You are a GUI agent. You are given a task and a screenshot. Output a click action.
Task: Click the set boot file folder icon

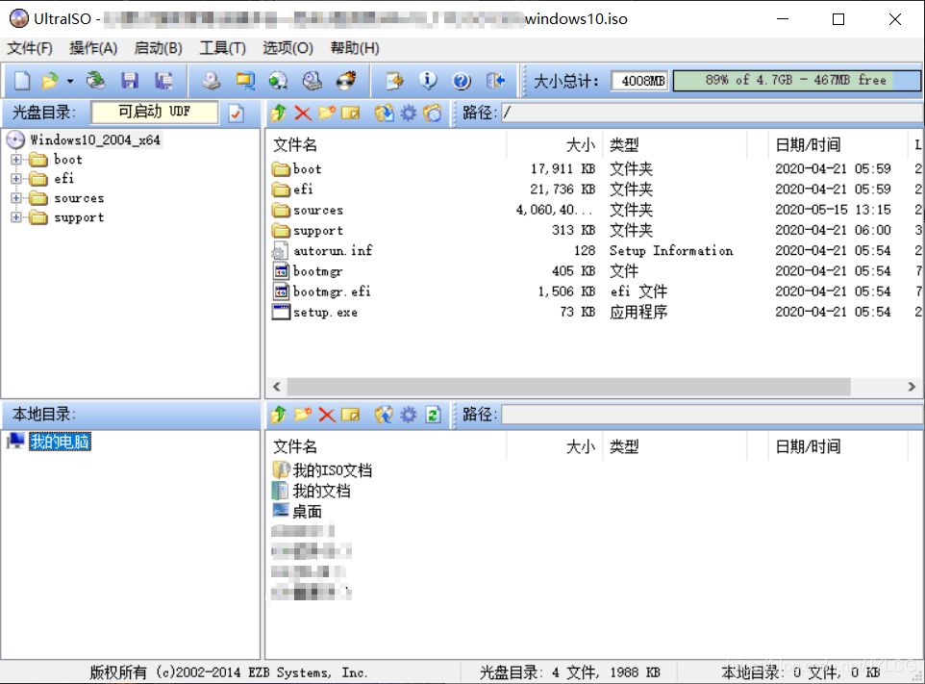(x=433, y=113)
